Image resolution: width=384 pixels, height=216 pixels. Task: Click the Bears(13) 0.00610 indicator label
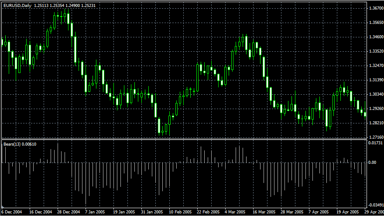pyautogui.click(x=20, y=144)
